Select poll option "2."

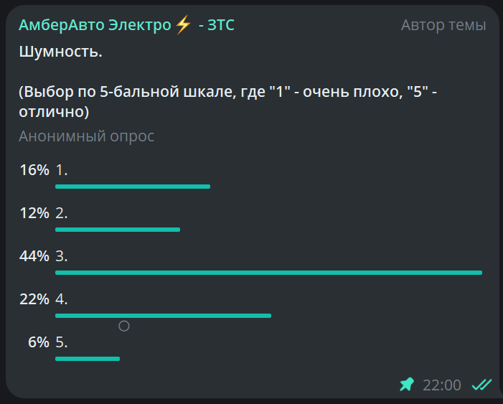click(62, 213)
